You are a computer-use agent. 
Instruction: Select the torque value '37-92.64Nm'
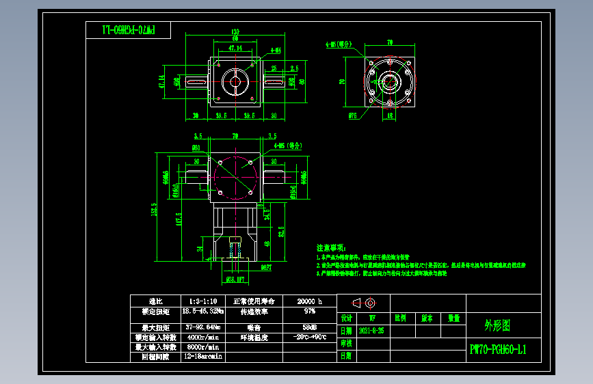tap(203, 327)
